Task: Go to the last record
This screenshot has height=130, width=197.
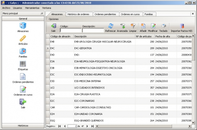Action: pos(93,126)
